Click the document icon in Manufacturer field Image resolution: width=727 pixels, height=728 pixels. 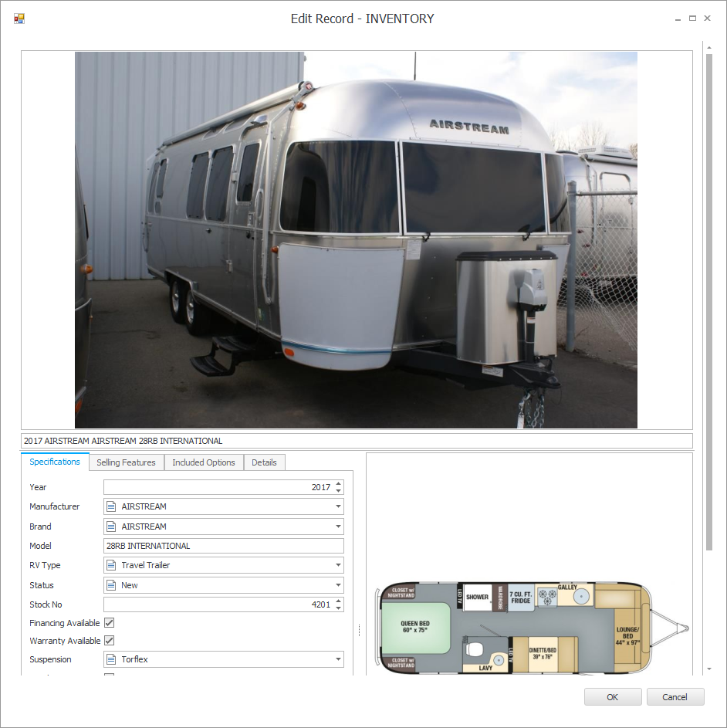pyautogui.click(x=111, y=506)
